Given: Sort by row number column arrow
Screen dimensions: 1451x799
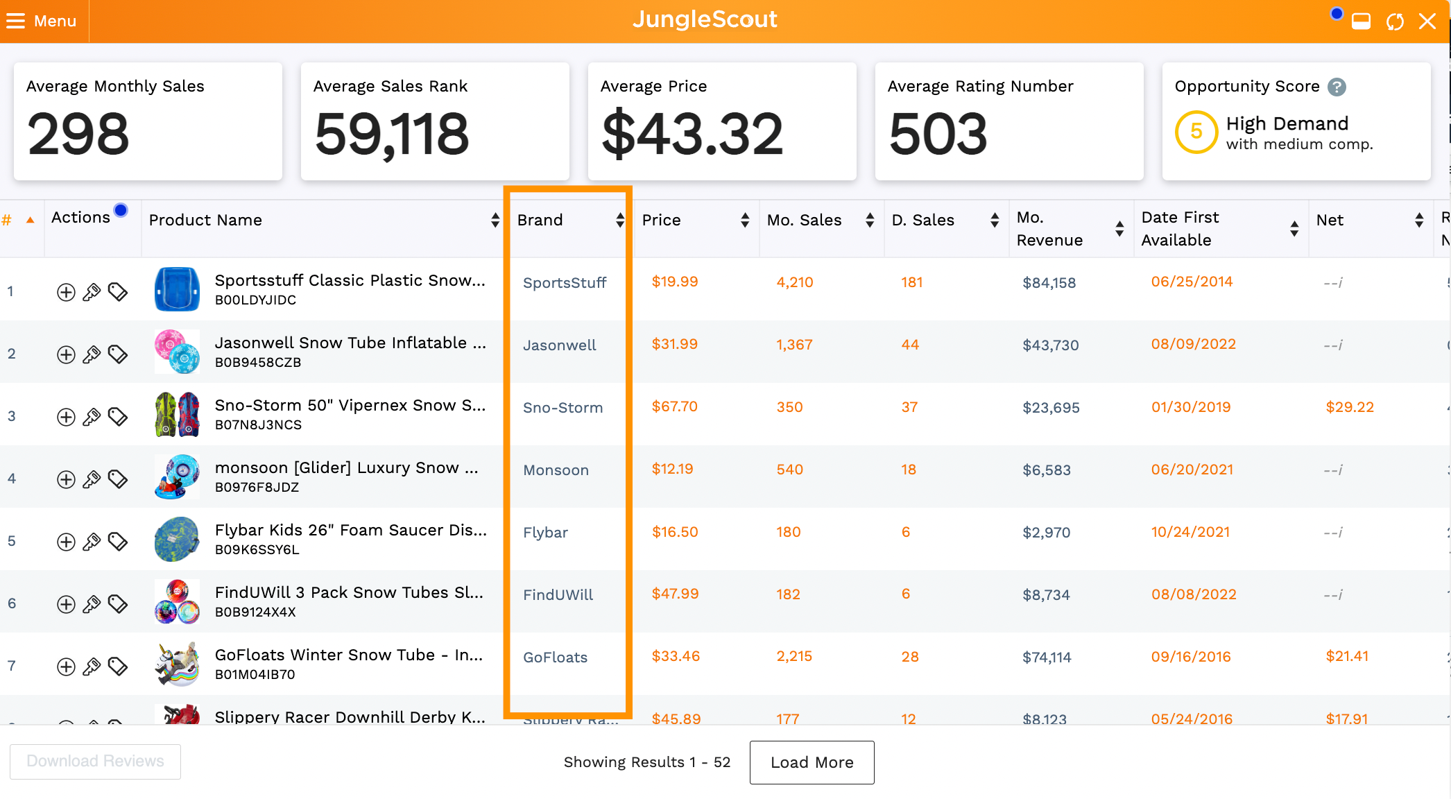Looking at the screenshot, I should click(x=30, y=220).
